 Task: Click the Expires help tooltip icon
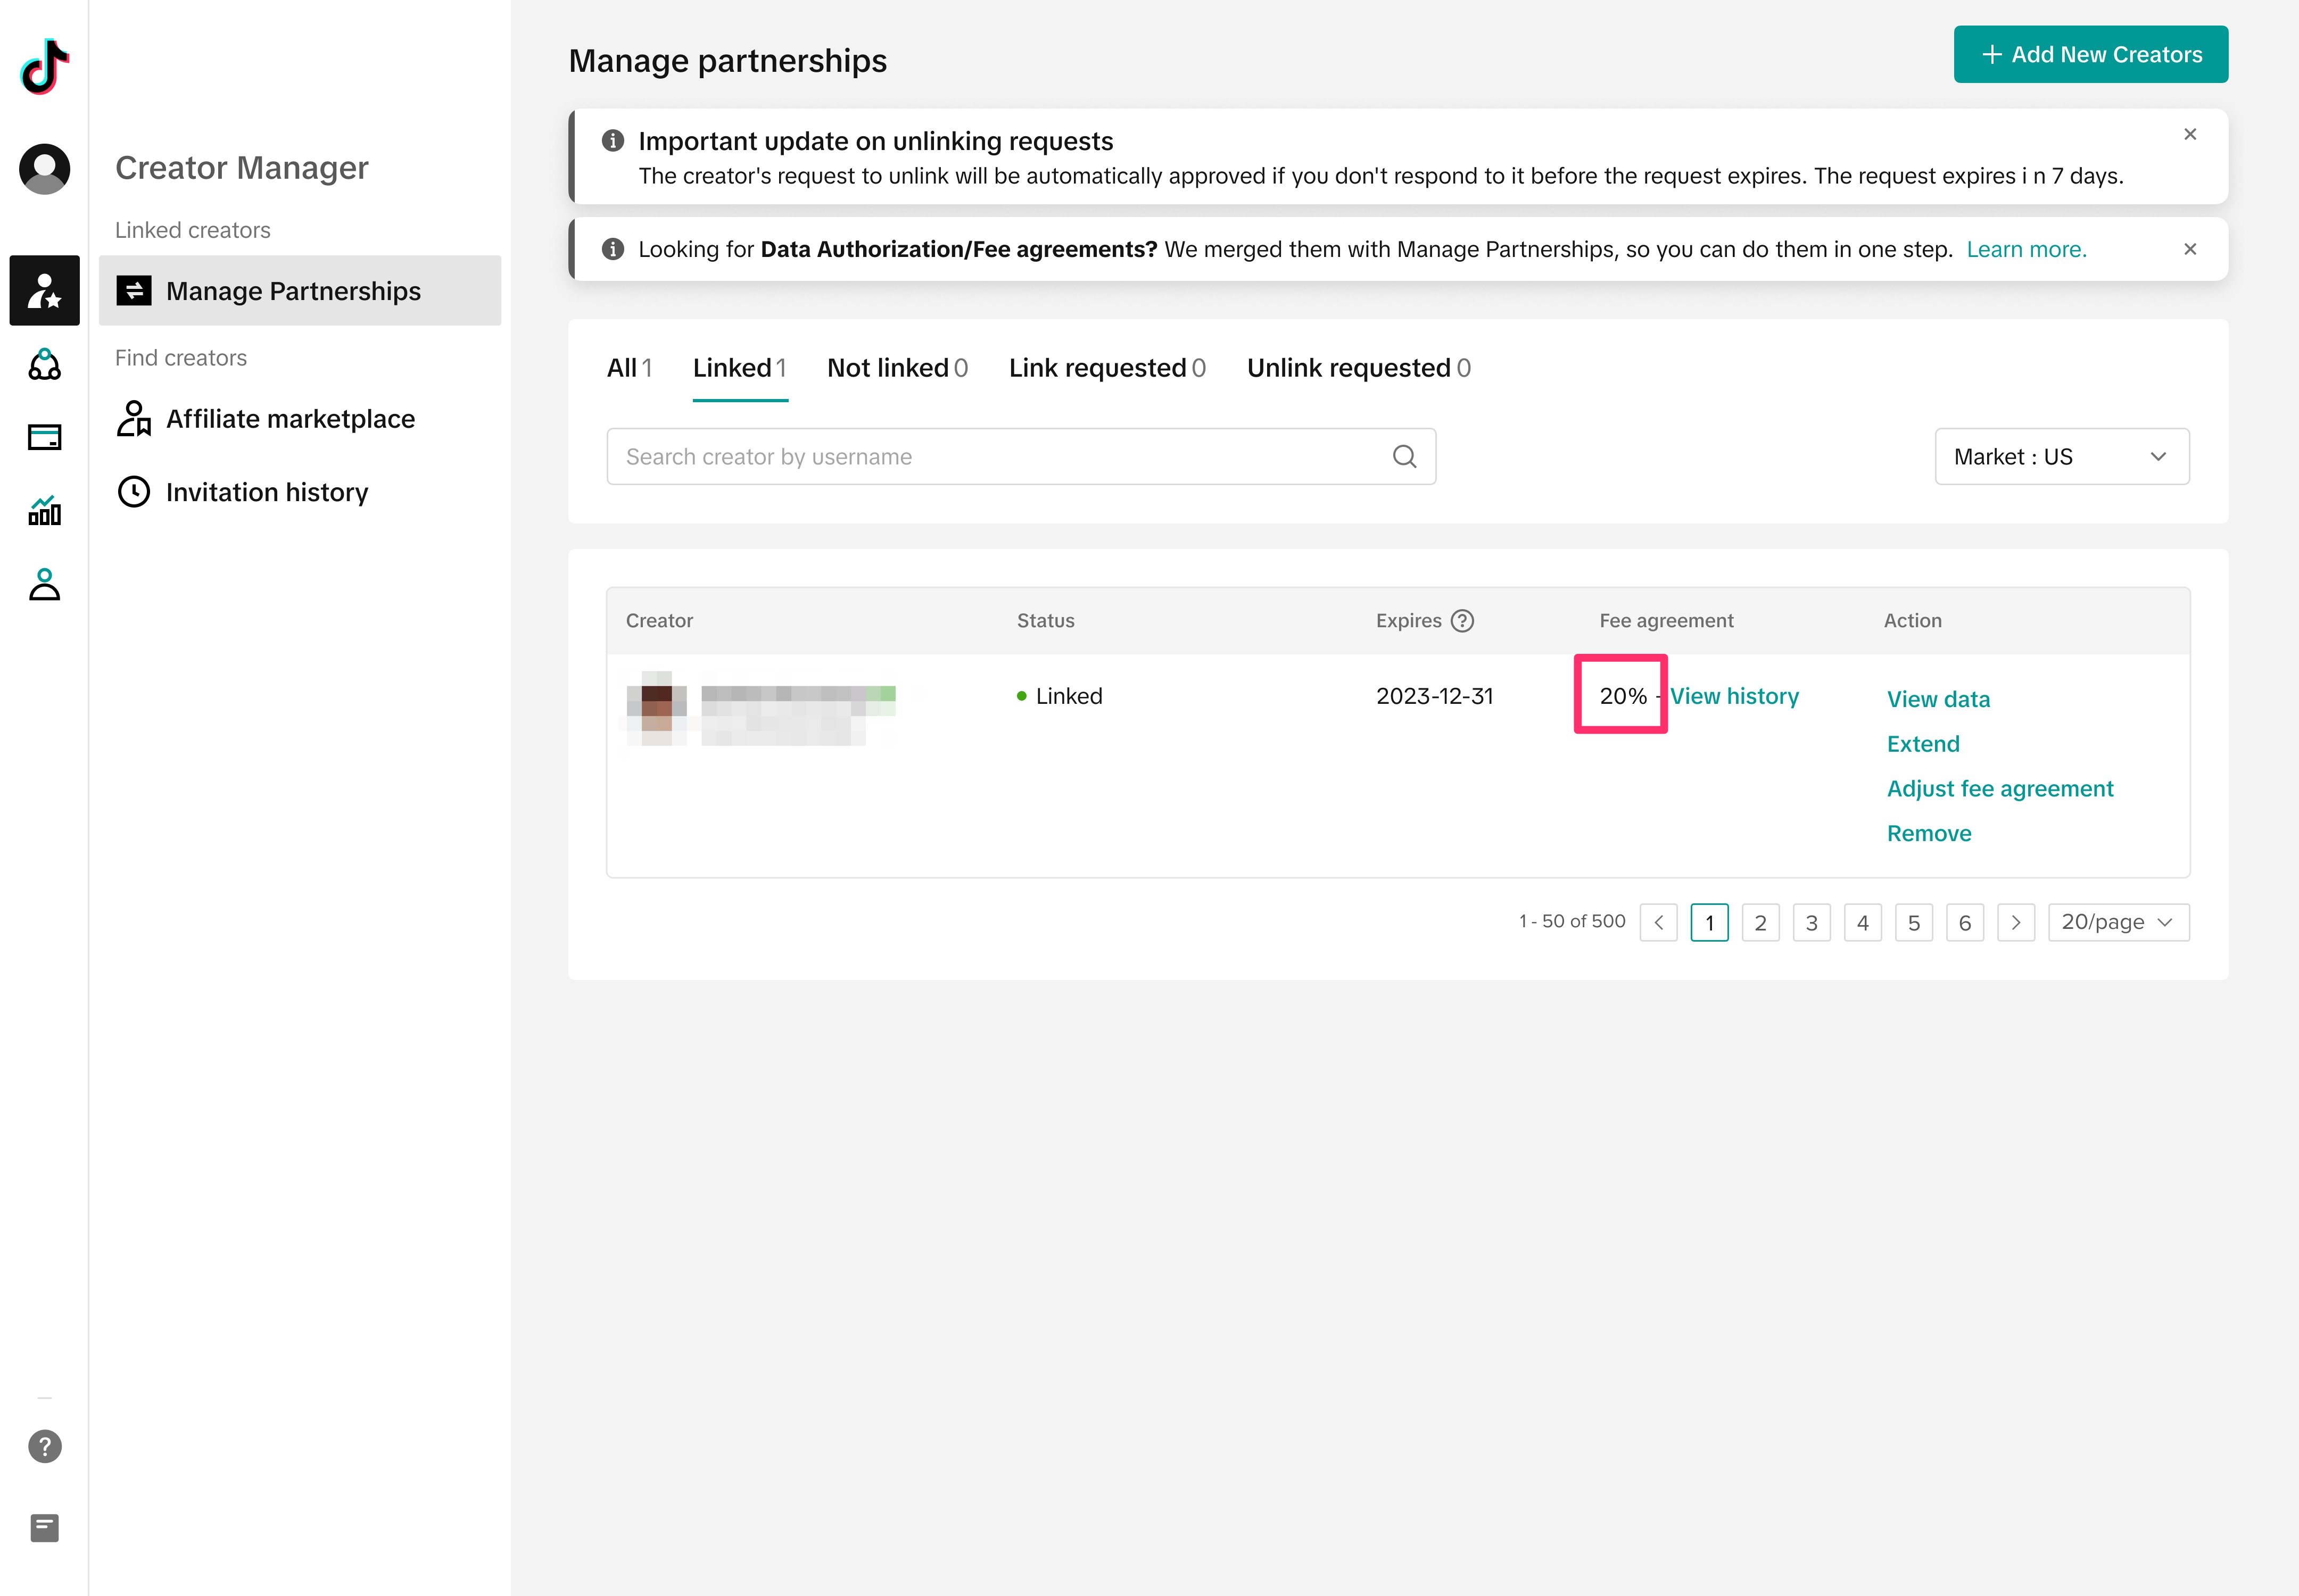(x=1462, y=621)
